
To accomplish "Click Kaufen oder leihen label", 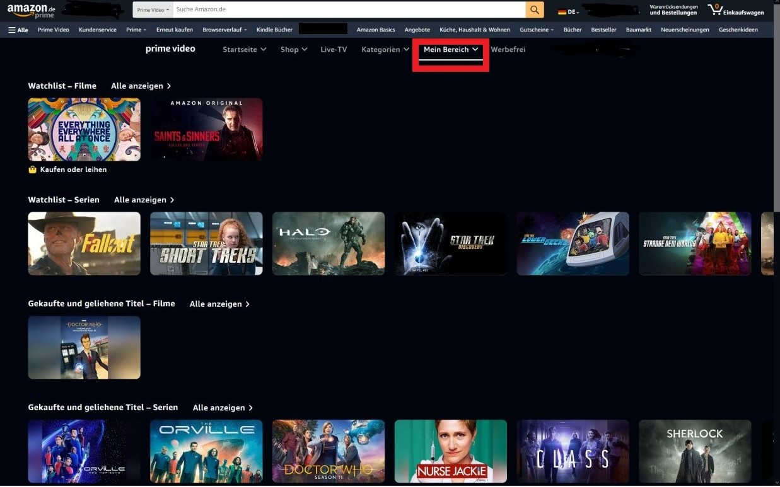I will pyautogui.click(x=73, y=169).
